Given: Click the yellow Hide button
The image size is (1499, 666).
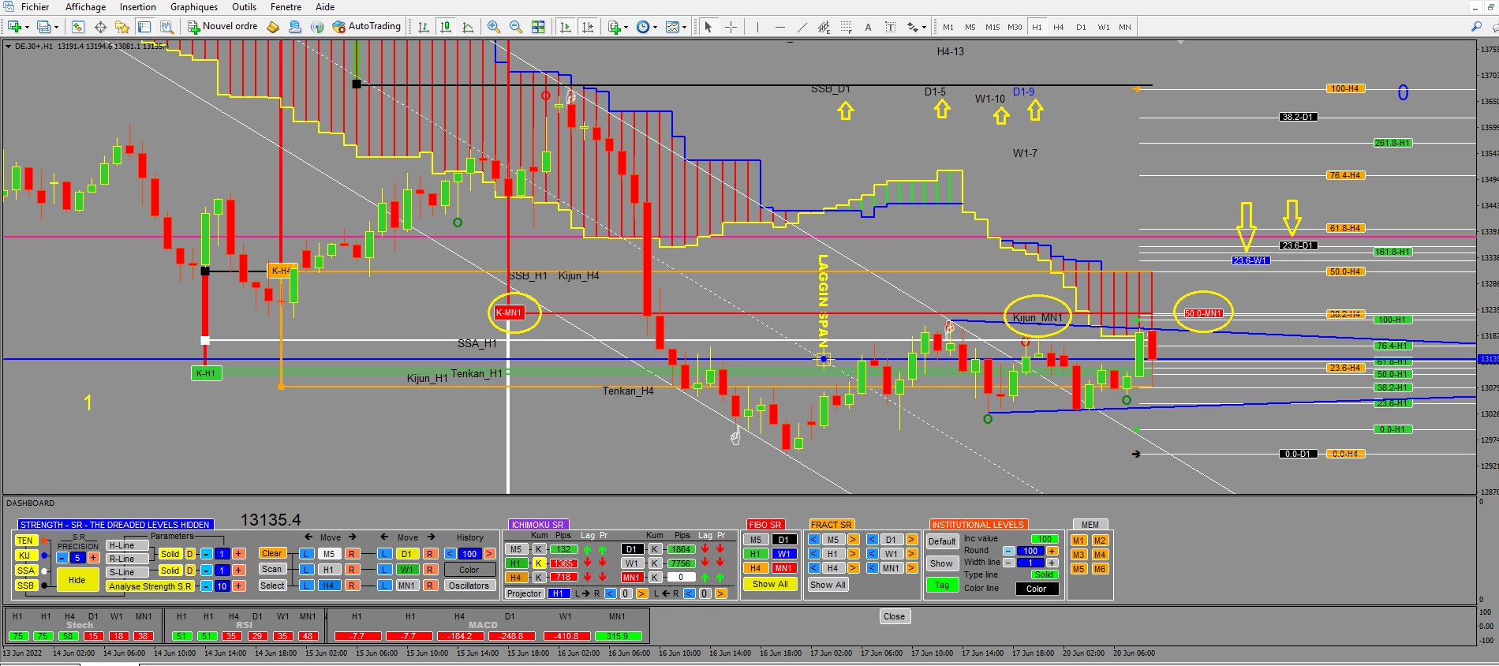Looking at the screenshot, I should coord(77,580).
